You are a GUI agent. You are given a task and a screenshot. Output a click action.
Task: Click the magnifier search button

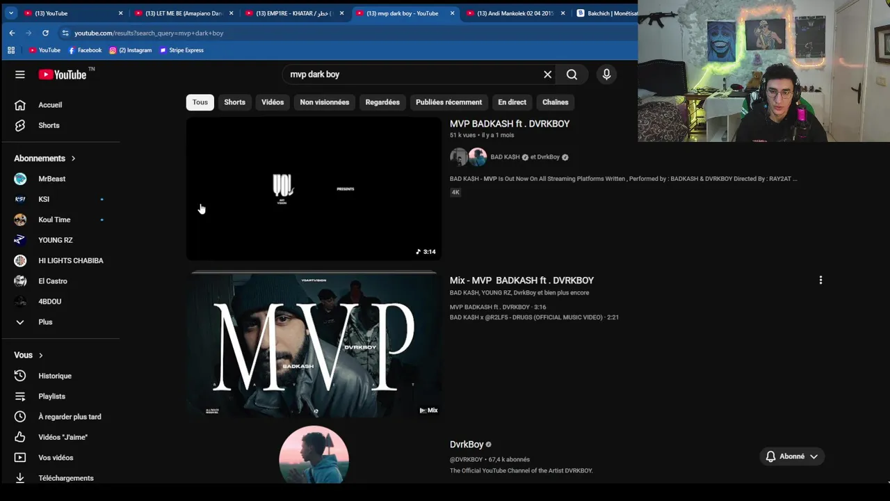tap(572, 74)
